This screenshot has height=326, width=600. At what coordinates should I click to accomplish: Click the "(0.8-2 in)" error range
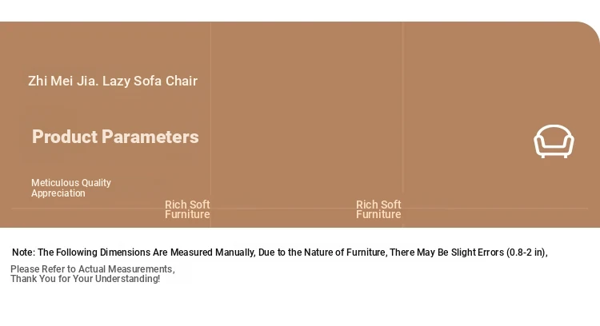pyautogui.click(x=526, y=252)
